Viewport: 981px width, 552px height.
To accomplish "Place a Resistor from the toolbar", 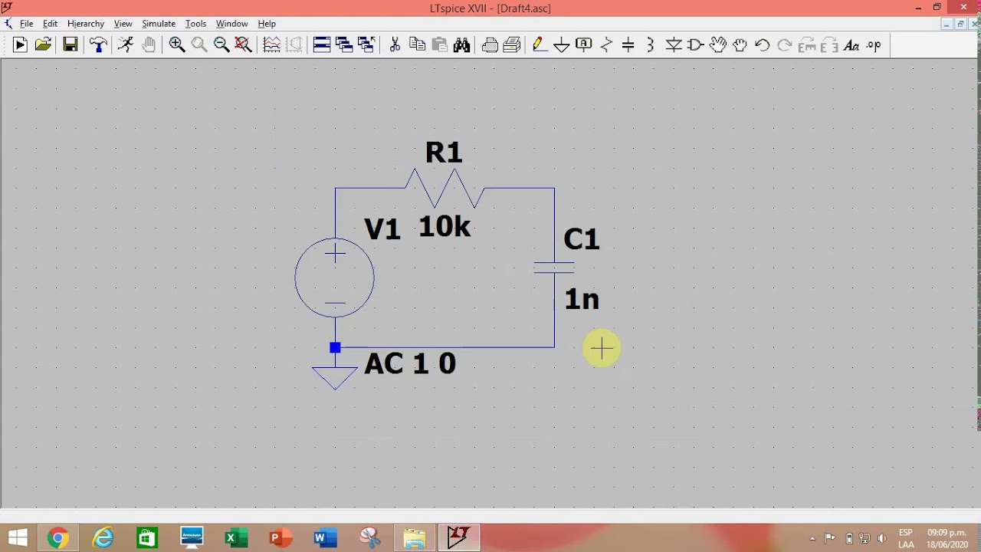I will pos(606,45).
